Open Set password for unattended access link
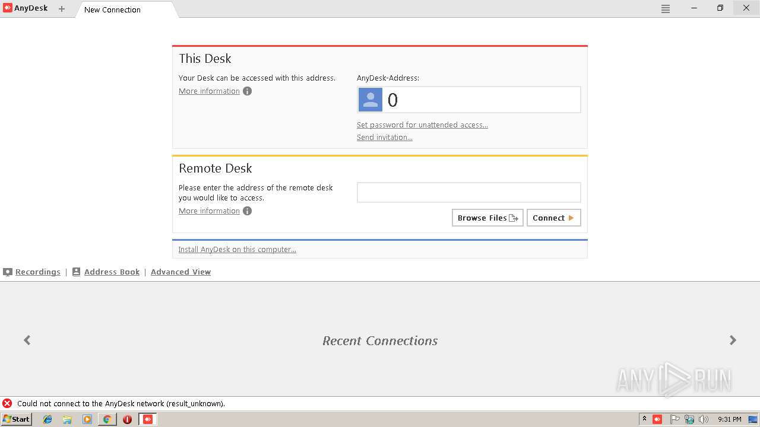The height and width of the screenshot is (427, 760). pos(422,125)
